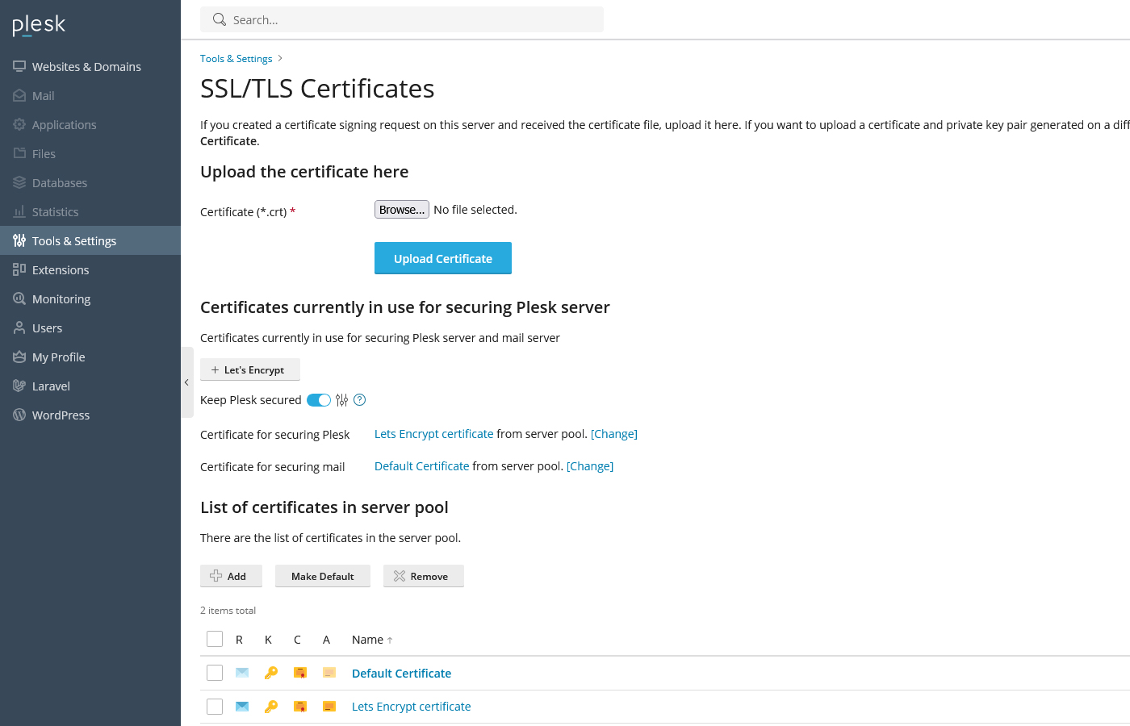The image size is (1130, 726).
Task: Open the Laravel section in the sidebar
Action: [x=51, y=386]
